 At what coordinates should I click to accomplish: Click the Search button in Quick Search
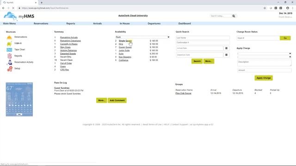click(x=197, y=61)
